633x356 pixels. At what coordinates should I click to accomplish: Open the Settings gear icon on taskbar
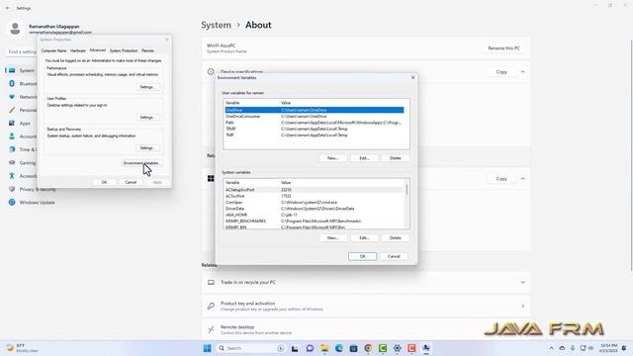point(397,348)
